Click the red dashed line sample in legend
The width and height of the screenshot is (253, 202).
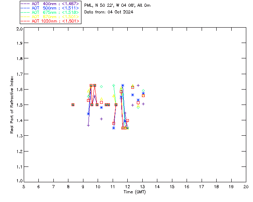25,21
